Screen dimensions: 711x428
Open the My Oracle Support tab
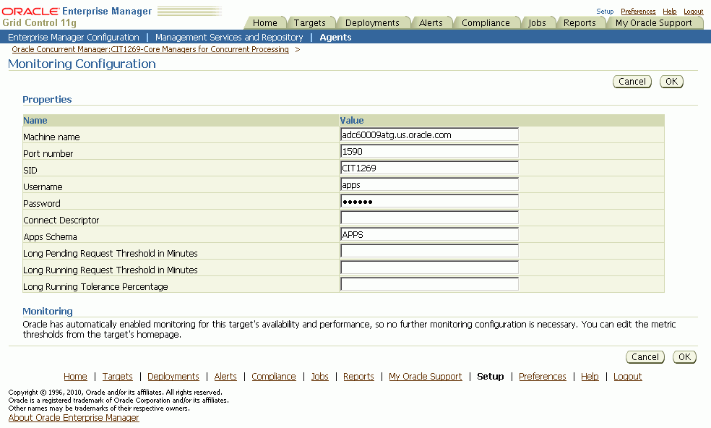tap(653, 22)
